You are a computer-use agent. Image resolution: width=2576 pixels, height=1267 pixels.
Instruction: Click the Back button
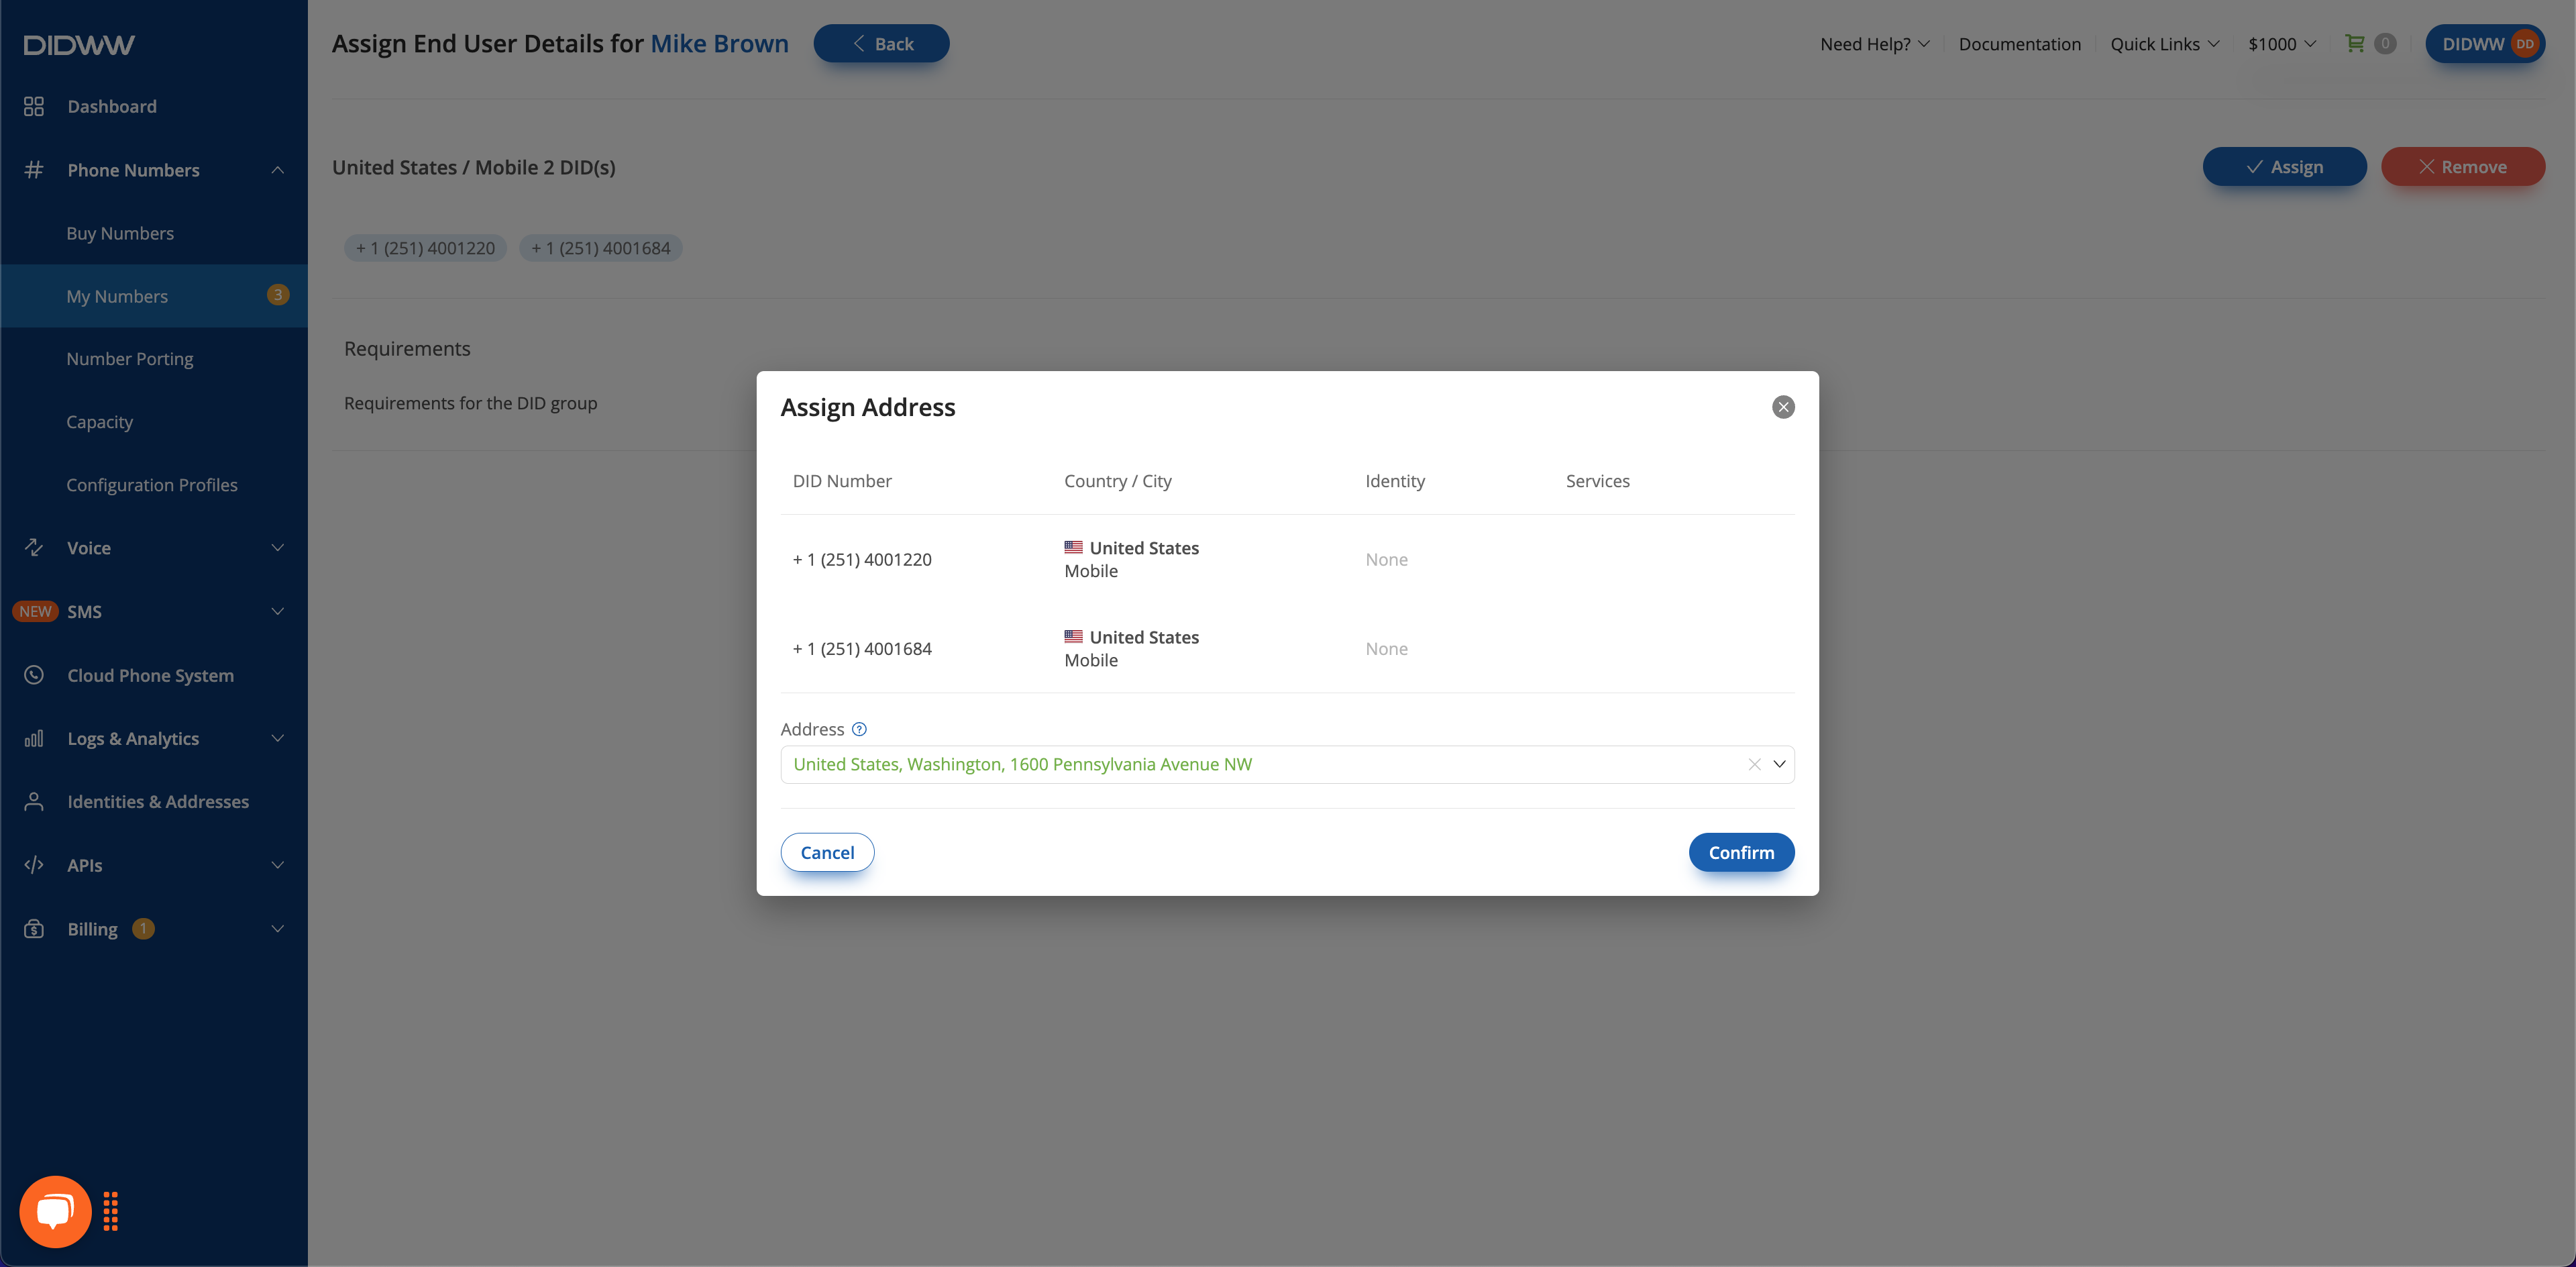click(881, 44)
